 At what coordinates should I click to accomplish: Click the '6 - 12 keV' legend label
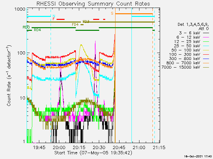(188, 37)
